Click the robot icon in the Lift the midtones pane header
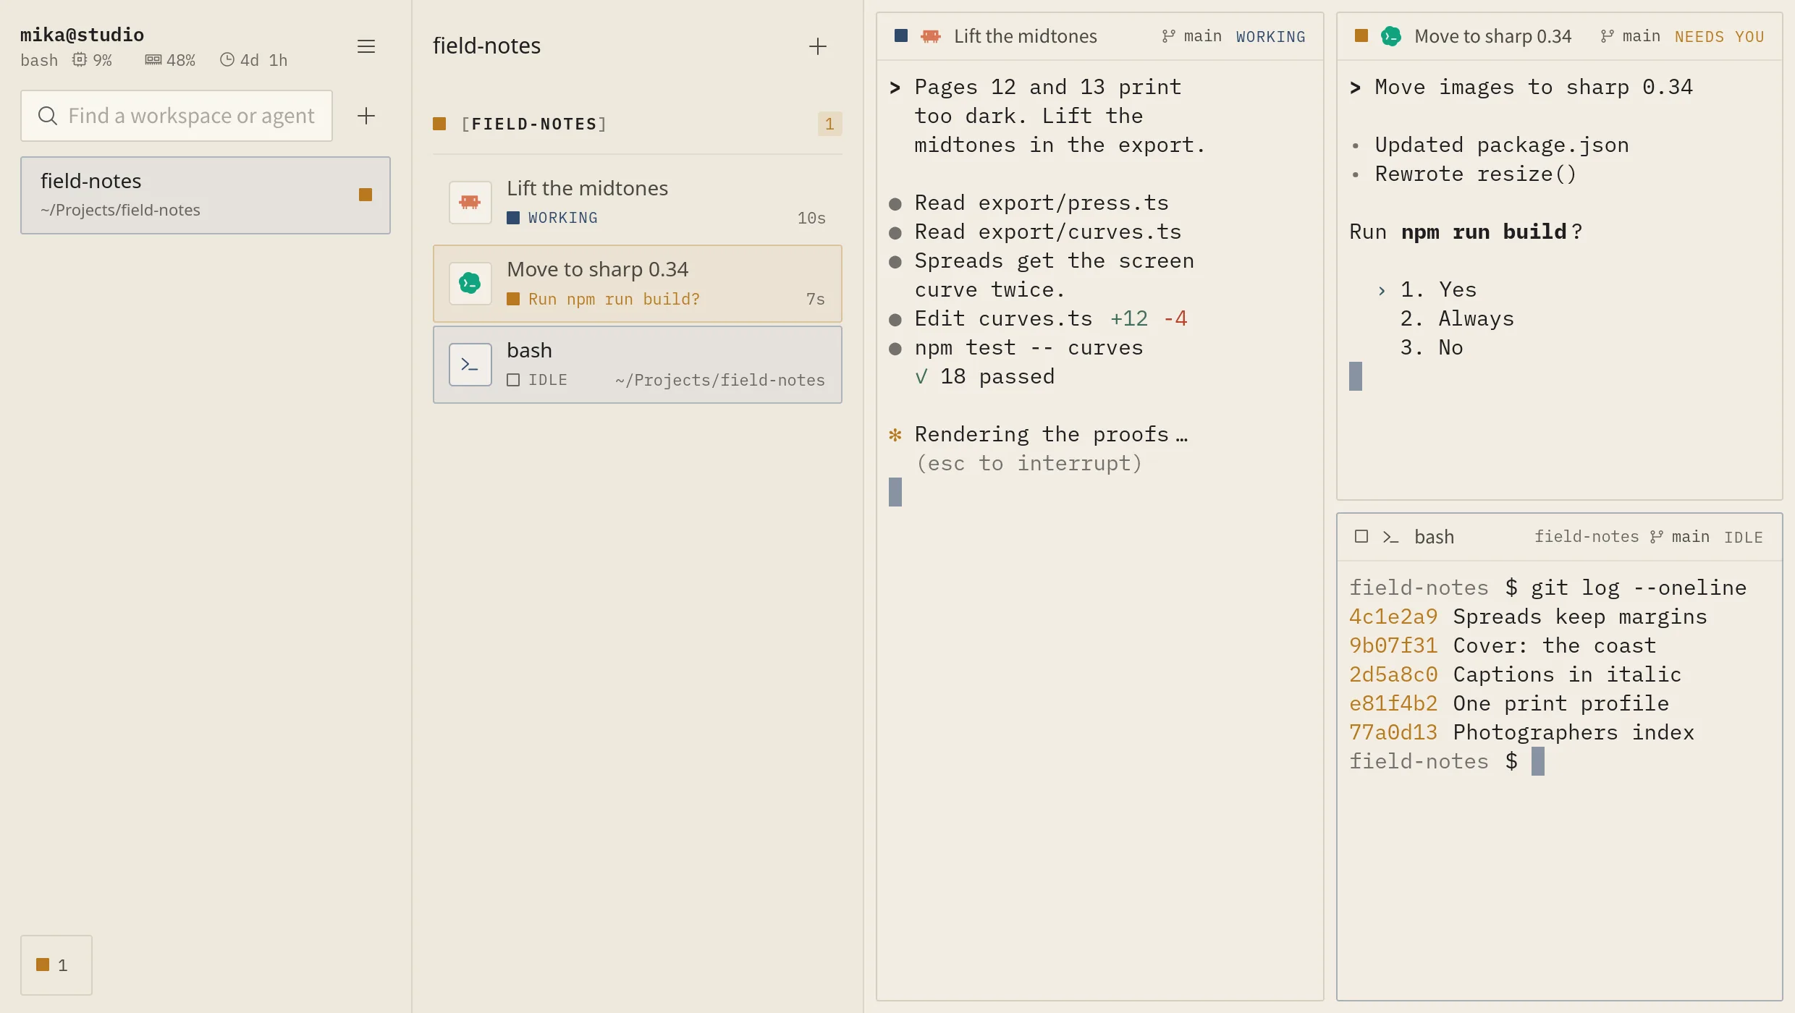 pyautogui.click(x=931, y=36)
